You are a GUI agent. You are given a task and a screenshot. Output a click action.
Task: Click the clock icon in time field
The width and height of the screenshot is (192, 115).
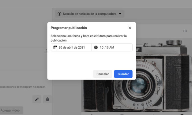coord(96,47)
